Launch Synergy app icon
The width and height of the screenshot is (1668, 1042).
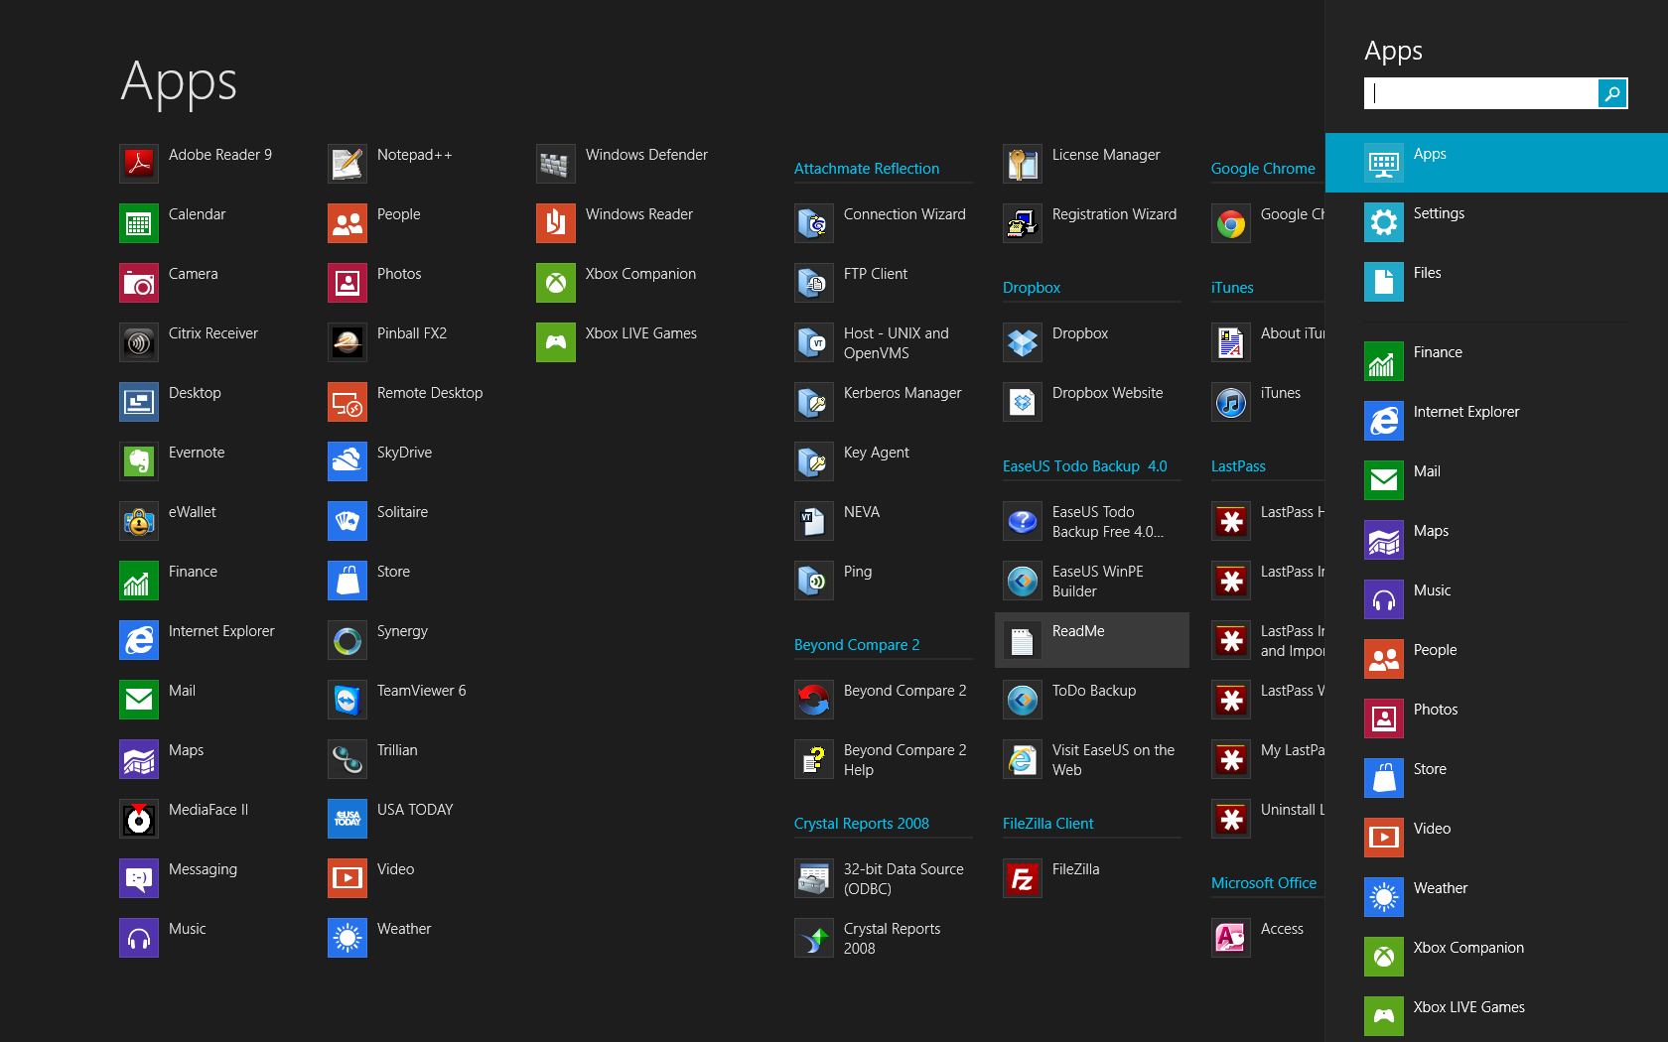coord(347,640)
